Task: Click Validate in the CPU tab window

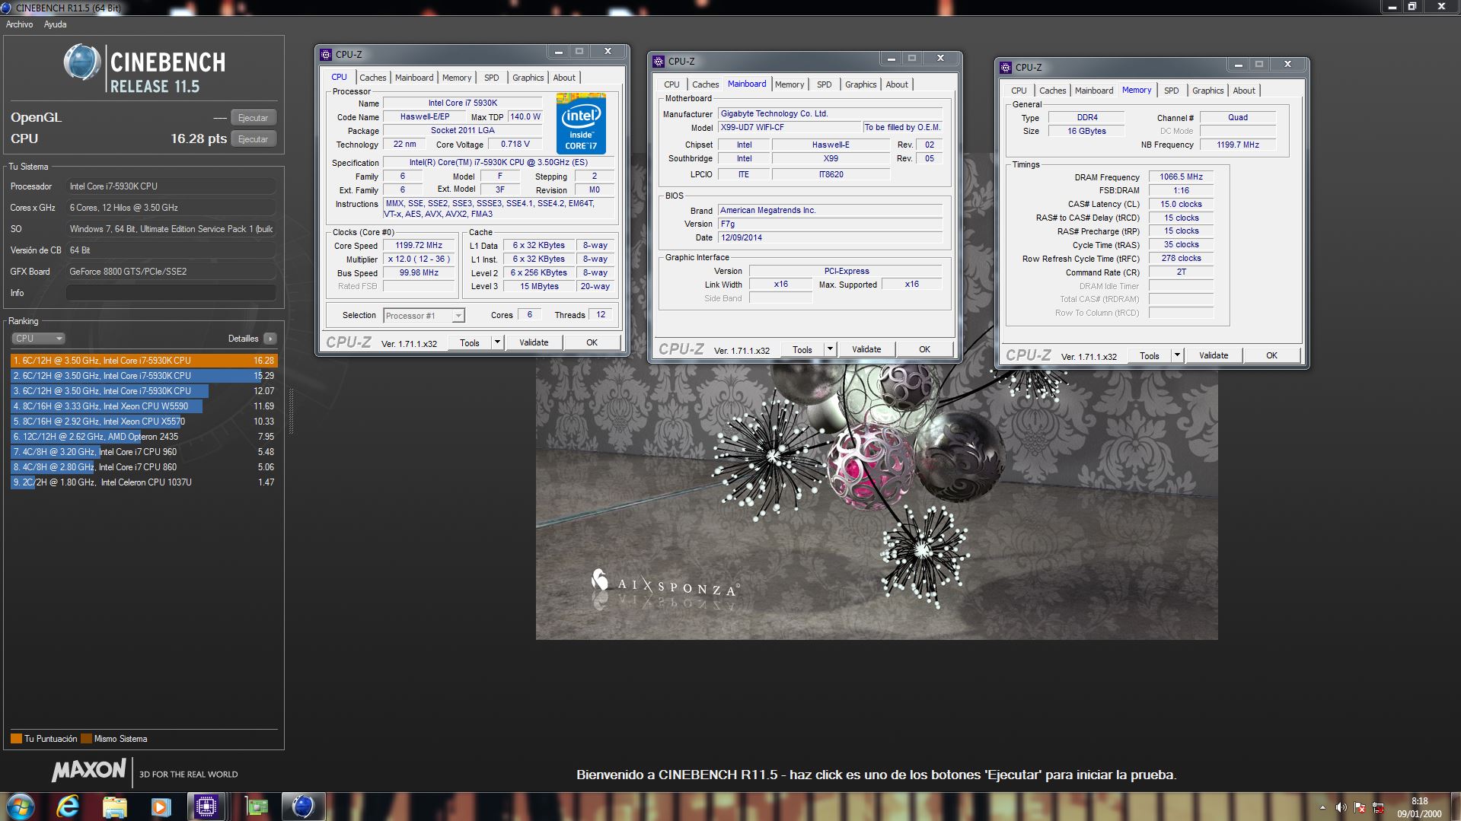Action: click(534, 342)
